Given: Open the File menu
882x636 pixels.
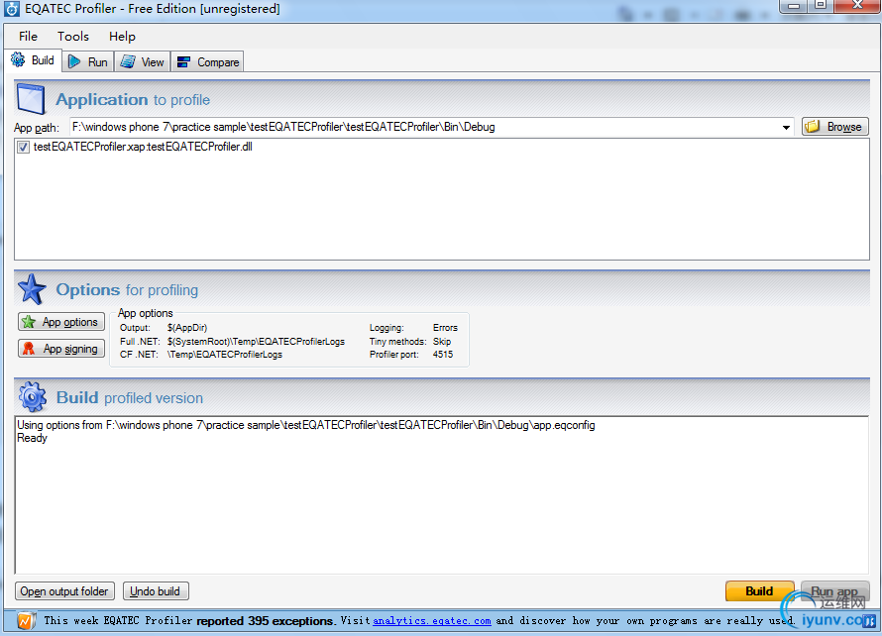Looking at the screenshot, I should point(28,37).
